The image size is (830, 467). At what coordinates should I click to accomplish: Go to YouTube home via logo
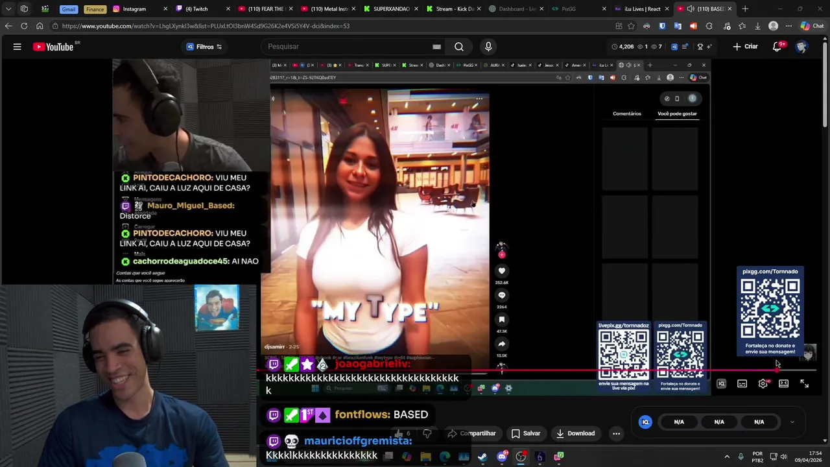53,47
